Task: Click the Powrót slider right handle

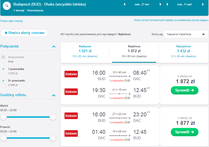Action: (53, 138)
